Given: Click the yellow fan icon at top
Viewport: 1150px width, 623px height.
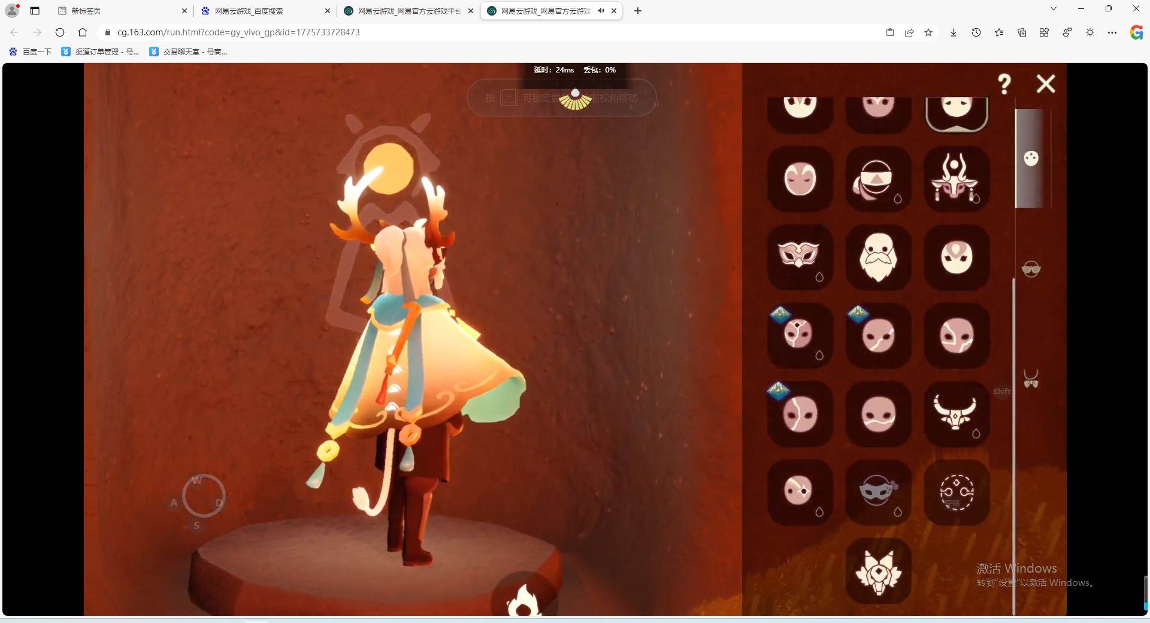Looking at the screenshot, I should click(575, 99).
